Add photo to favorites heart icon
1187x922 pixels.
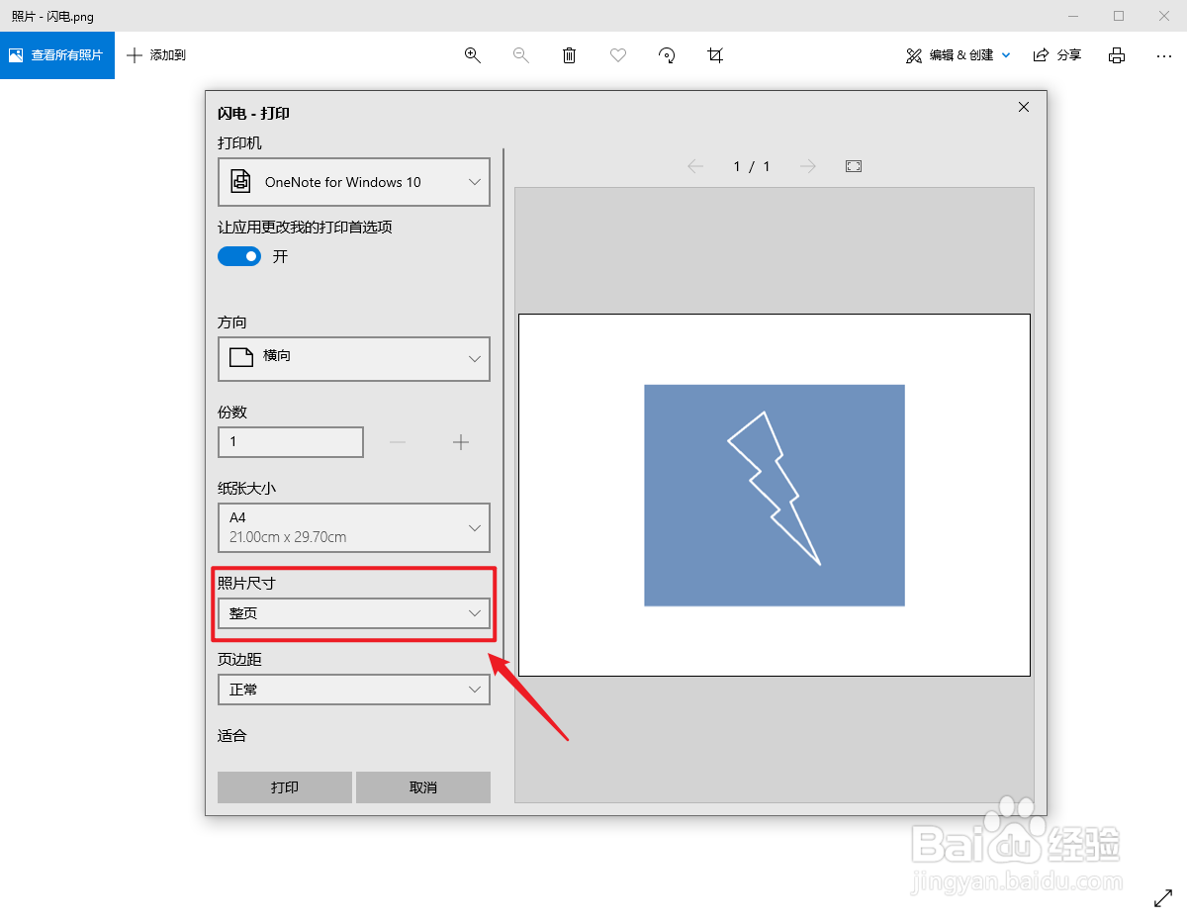618,55
